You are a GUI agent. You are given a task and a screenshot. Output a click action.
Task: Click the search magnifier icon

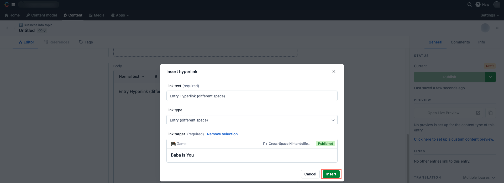[x=469, y=4]
